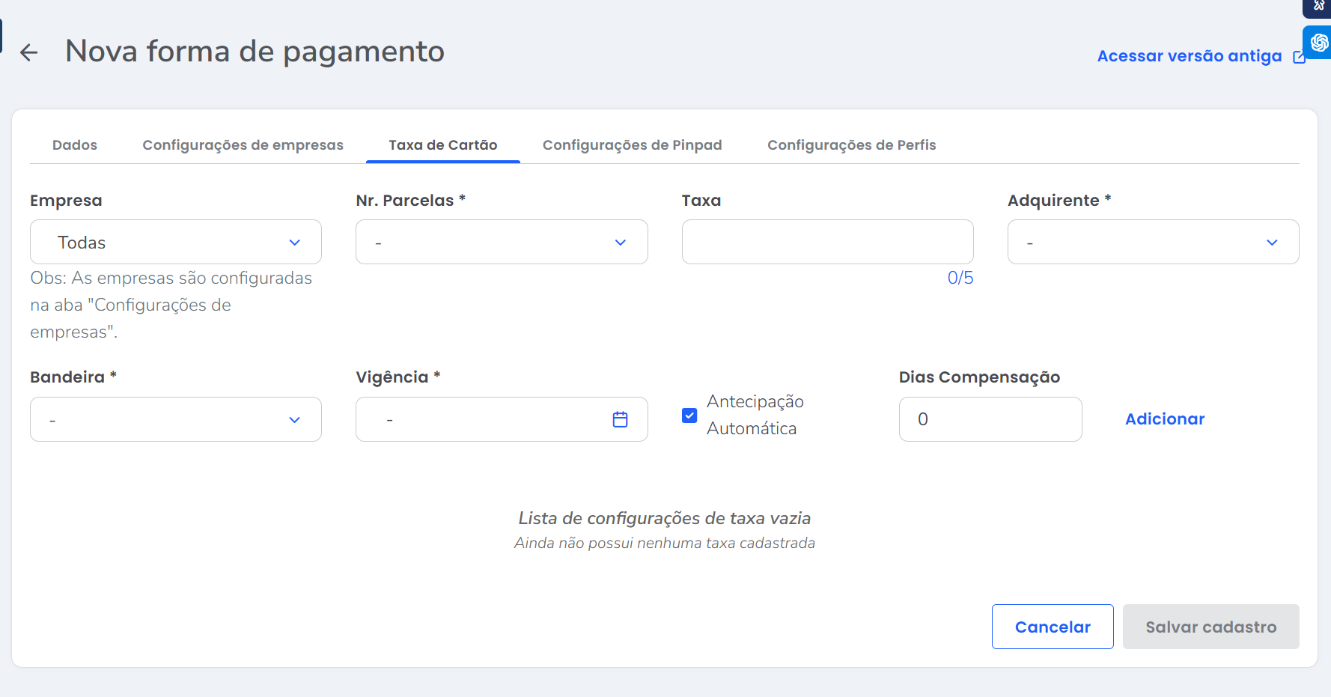This screenshot has height=697, width=1331.
Task: Uncheck Antecipação Automática checkbox
Action: click(x=689, y=416)
